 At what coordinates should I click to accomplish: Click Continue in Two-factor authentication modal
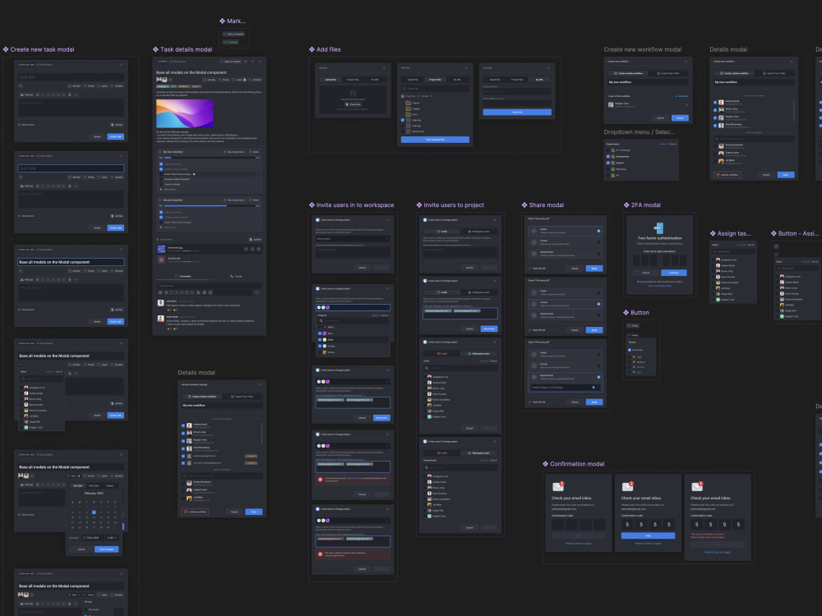point(674,273)
